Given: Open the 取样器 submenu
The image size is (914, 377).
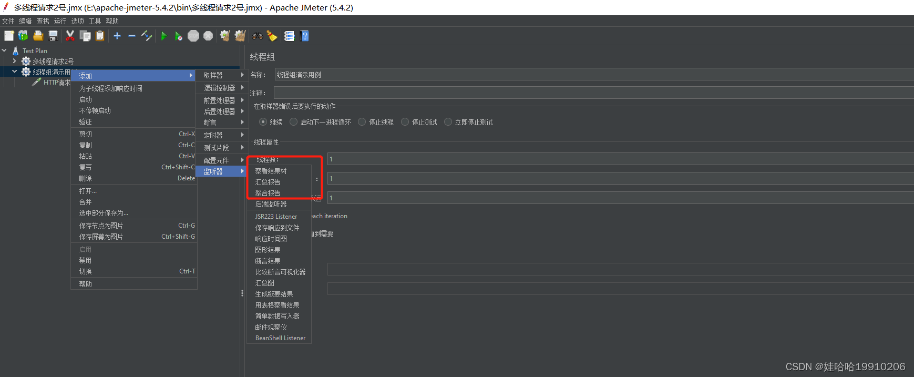Looking at the screenshot, I should click(221, 75).
